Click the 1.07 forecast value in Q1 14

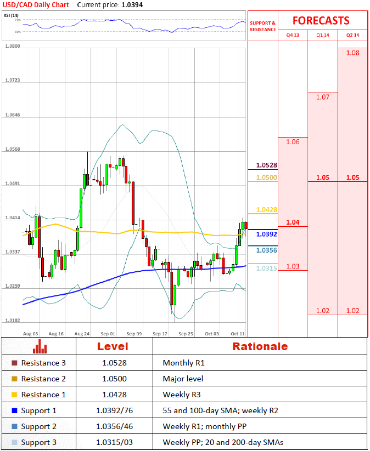(x=322, y=97)
